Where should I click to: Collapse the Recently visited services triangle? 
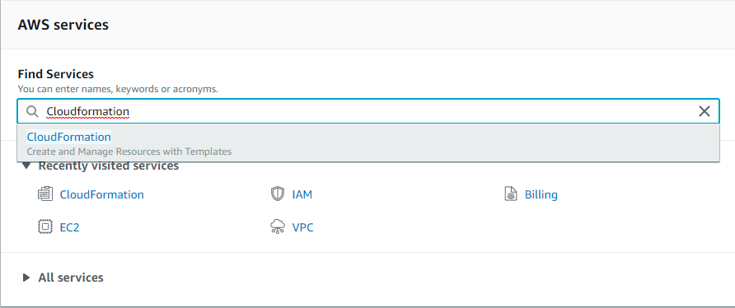26,166
